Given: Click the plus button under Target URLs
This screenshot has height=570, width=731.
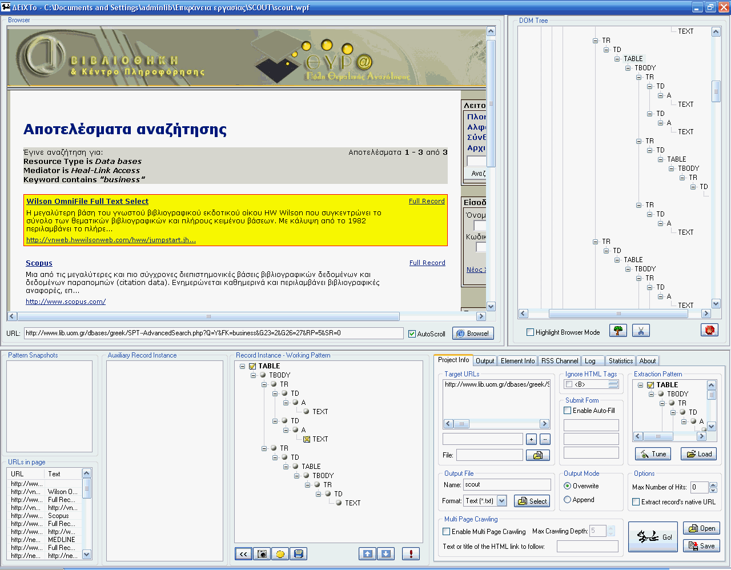Looking at the screenshot, I should click(x=531, y=439).
